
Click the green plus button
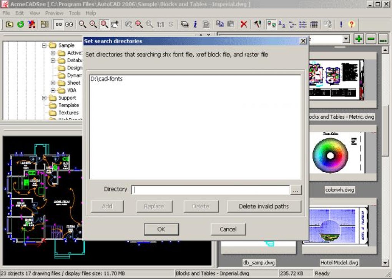359,39
